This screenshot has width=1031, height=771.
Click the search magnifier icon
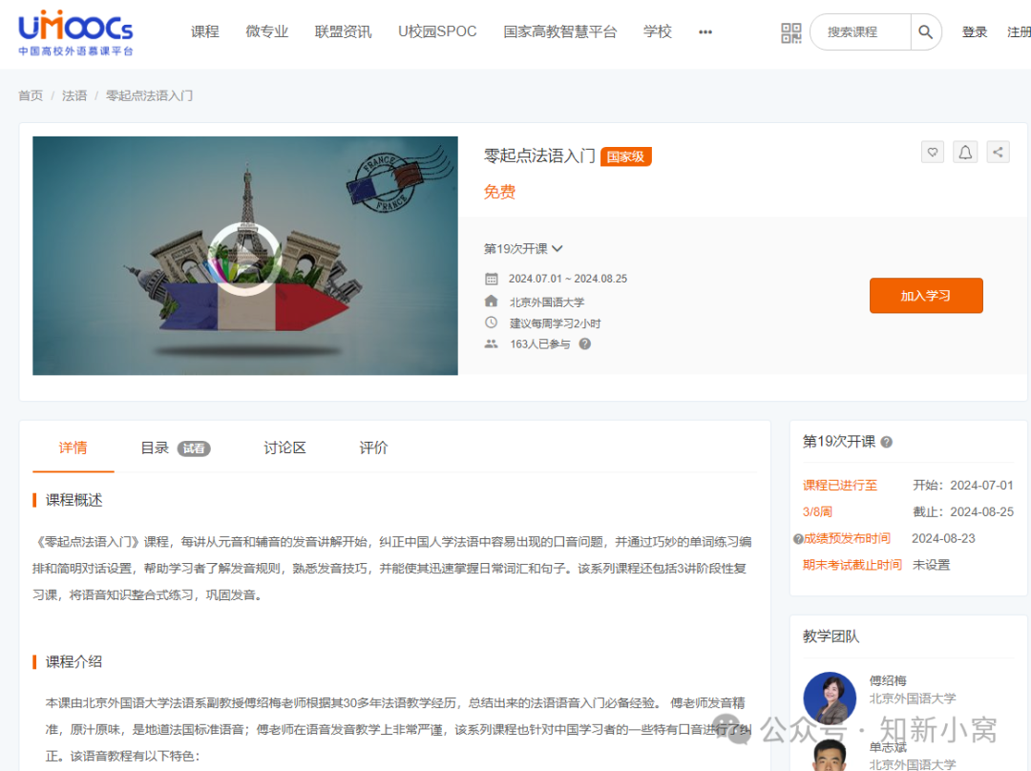[924, 31]
